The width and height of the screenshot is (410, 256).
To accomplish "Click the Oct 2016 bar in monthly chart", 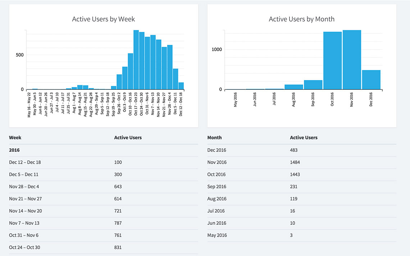I will (x=332, y=61).
